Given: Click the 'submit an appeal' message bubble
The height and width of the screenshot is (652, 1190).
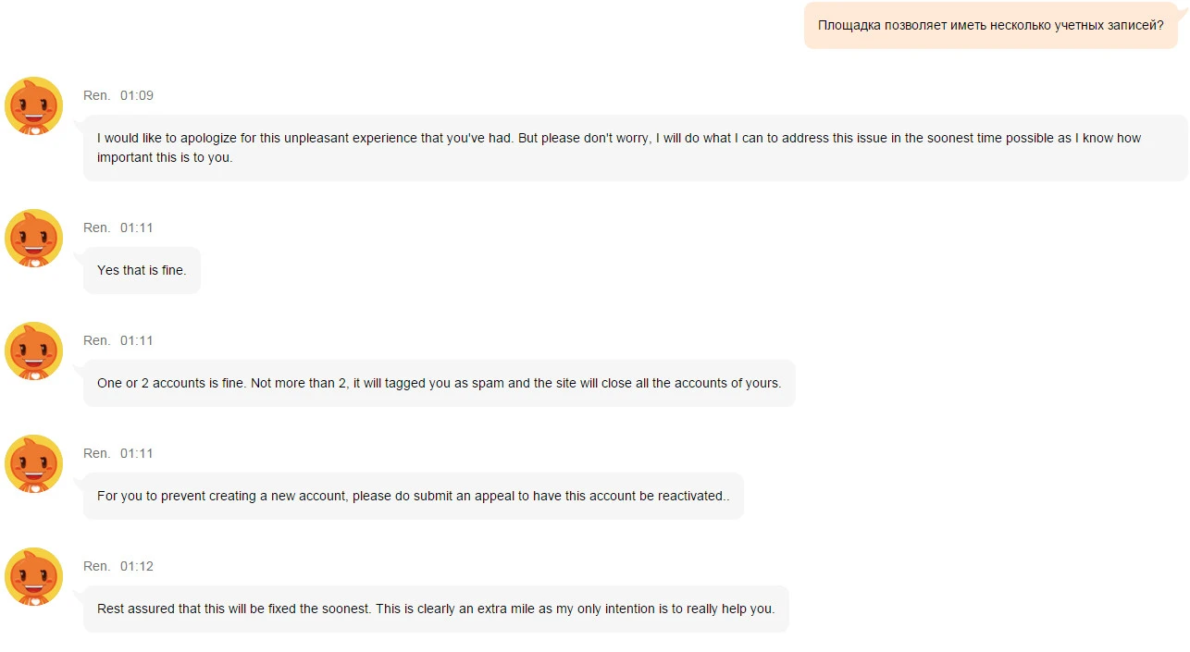Looking at the screenshot, I should click(414, 496).
